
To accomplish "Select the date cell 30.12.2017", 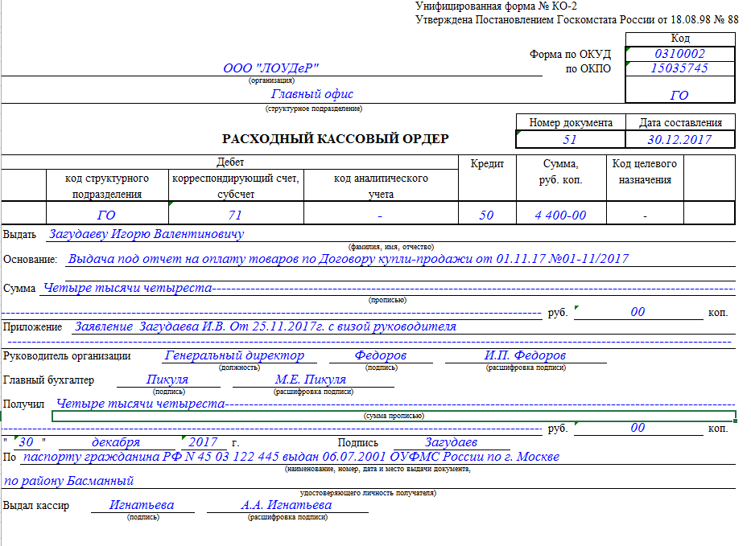I will click(x=679, y=139).
